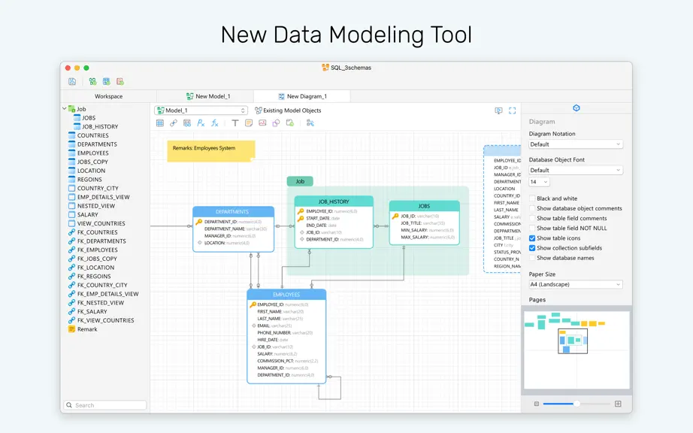This screenshot has height=433, width=693.
Task: Choose the procedure Px tool icon
Action: tap(201, 123)
